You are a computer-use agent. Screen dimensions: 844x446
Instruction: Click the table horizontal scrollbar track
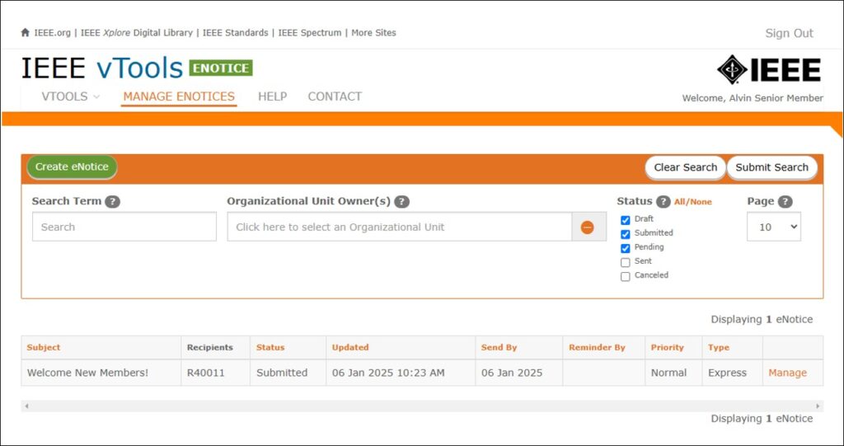click(422, 406)
